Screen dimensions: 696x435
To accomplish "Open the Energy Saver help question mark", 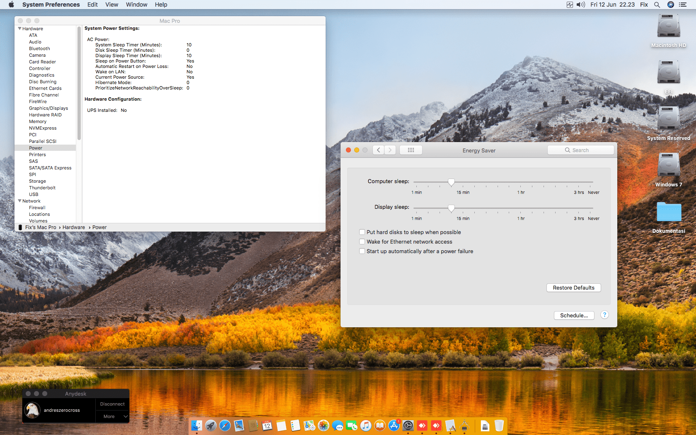I will click(x=604, y=315).
